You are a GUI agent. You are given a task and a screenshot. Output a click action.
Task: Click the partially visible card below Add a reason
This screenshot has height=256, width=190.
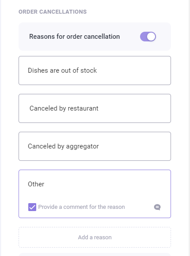pyautogui.click(x=95, y=255)
